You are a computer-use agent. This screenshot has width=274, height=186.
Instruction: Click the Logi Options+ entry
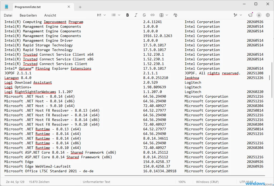[x=18, y=87]
